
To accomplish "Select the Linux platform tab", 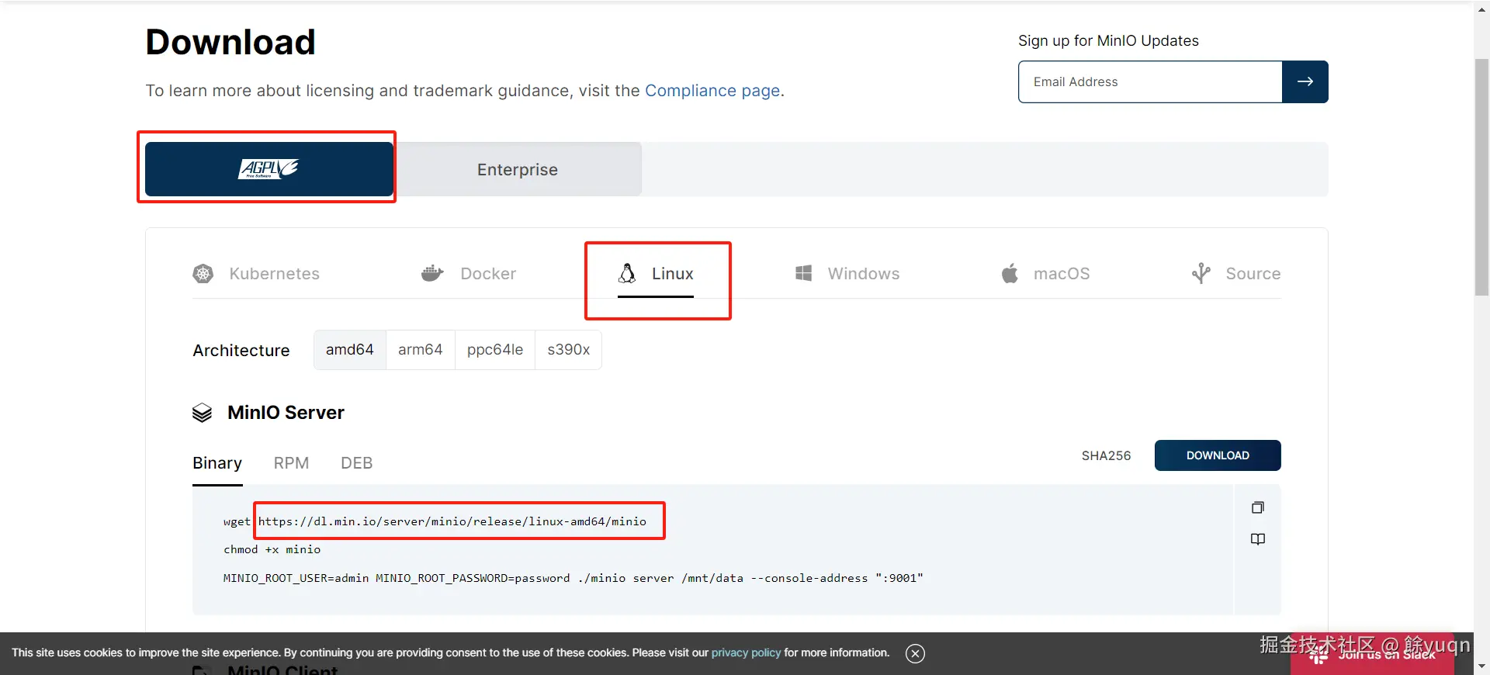I will tap(656, 273).
